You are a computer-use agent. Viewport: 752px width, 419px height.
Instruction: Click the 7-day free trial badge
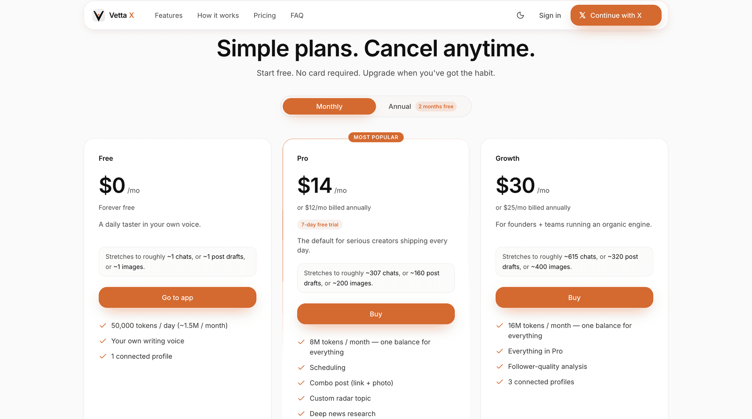pos(320,225)
